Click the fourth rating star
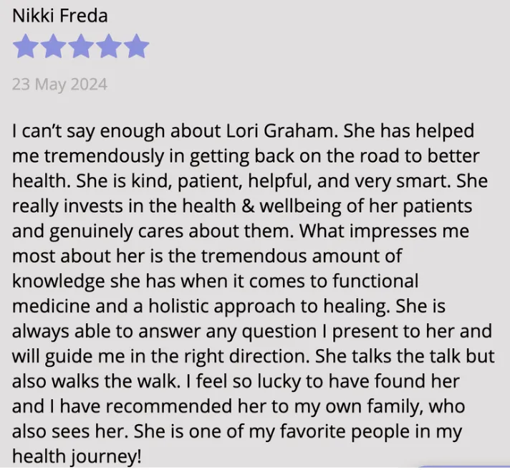 [109, 46]
